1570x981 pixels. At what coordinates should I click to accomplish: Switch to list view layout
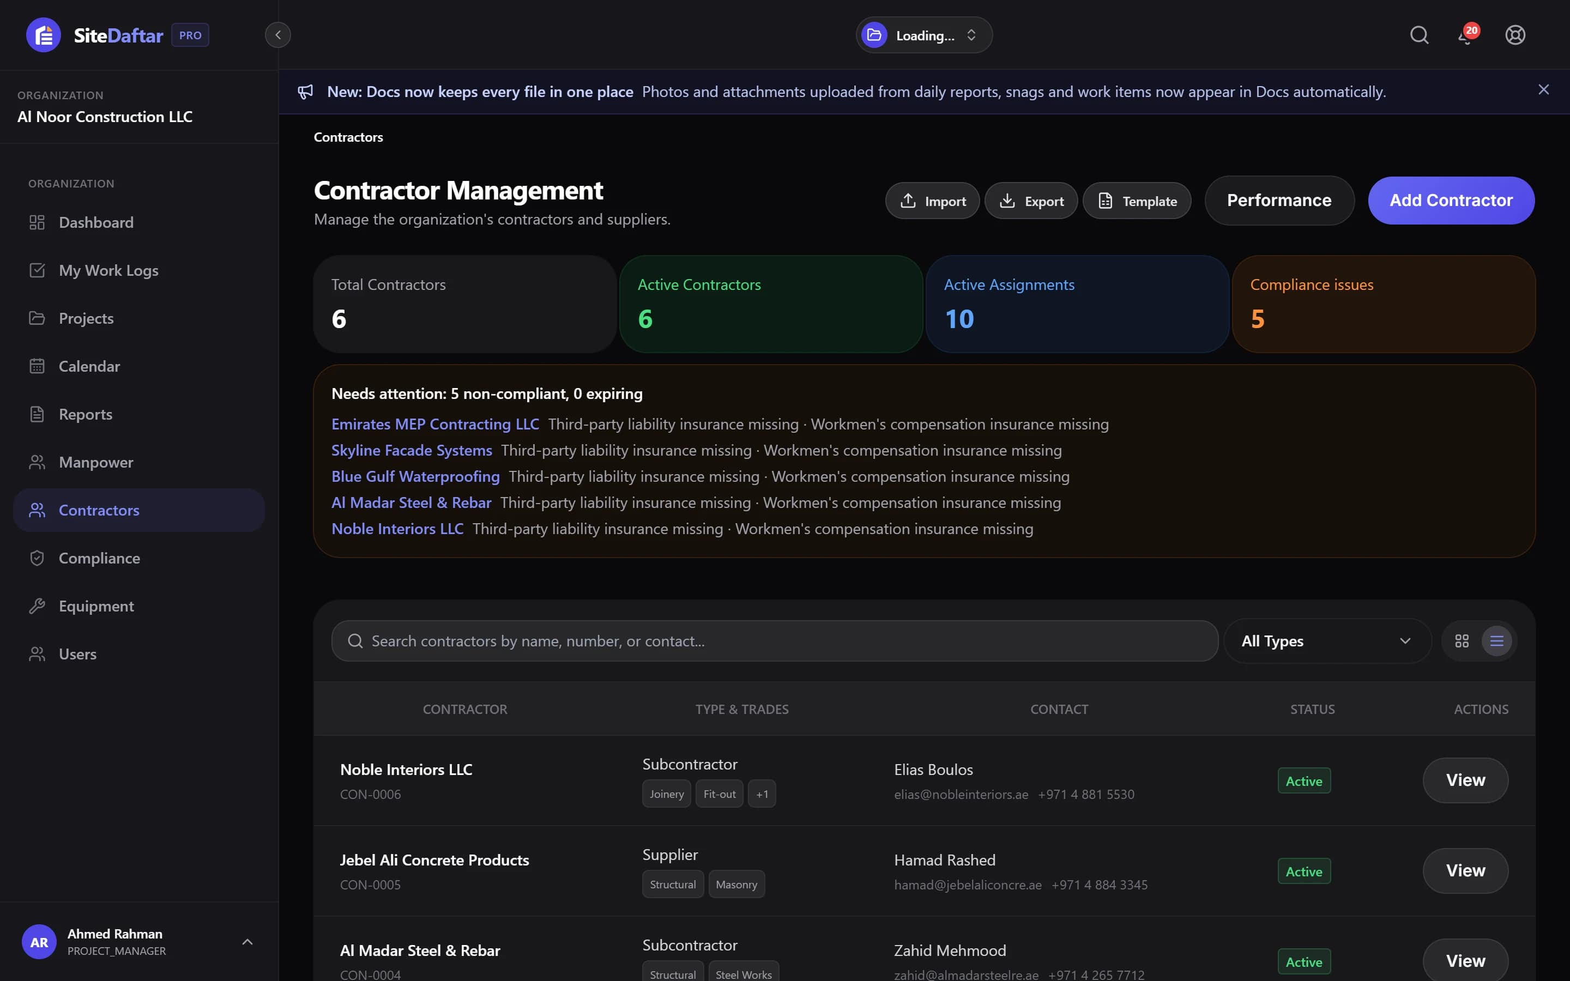(x=1497, y=641)
